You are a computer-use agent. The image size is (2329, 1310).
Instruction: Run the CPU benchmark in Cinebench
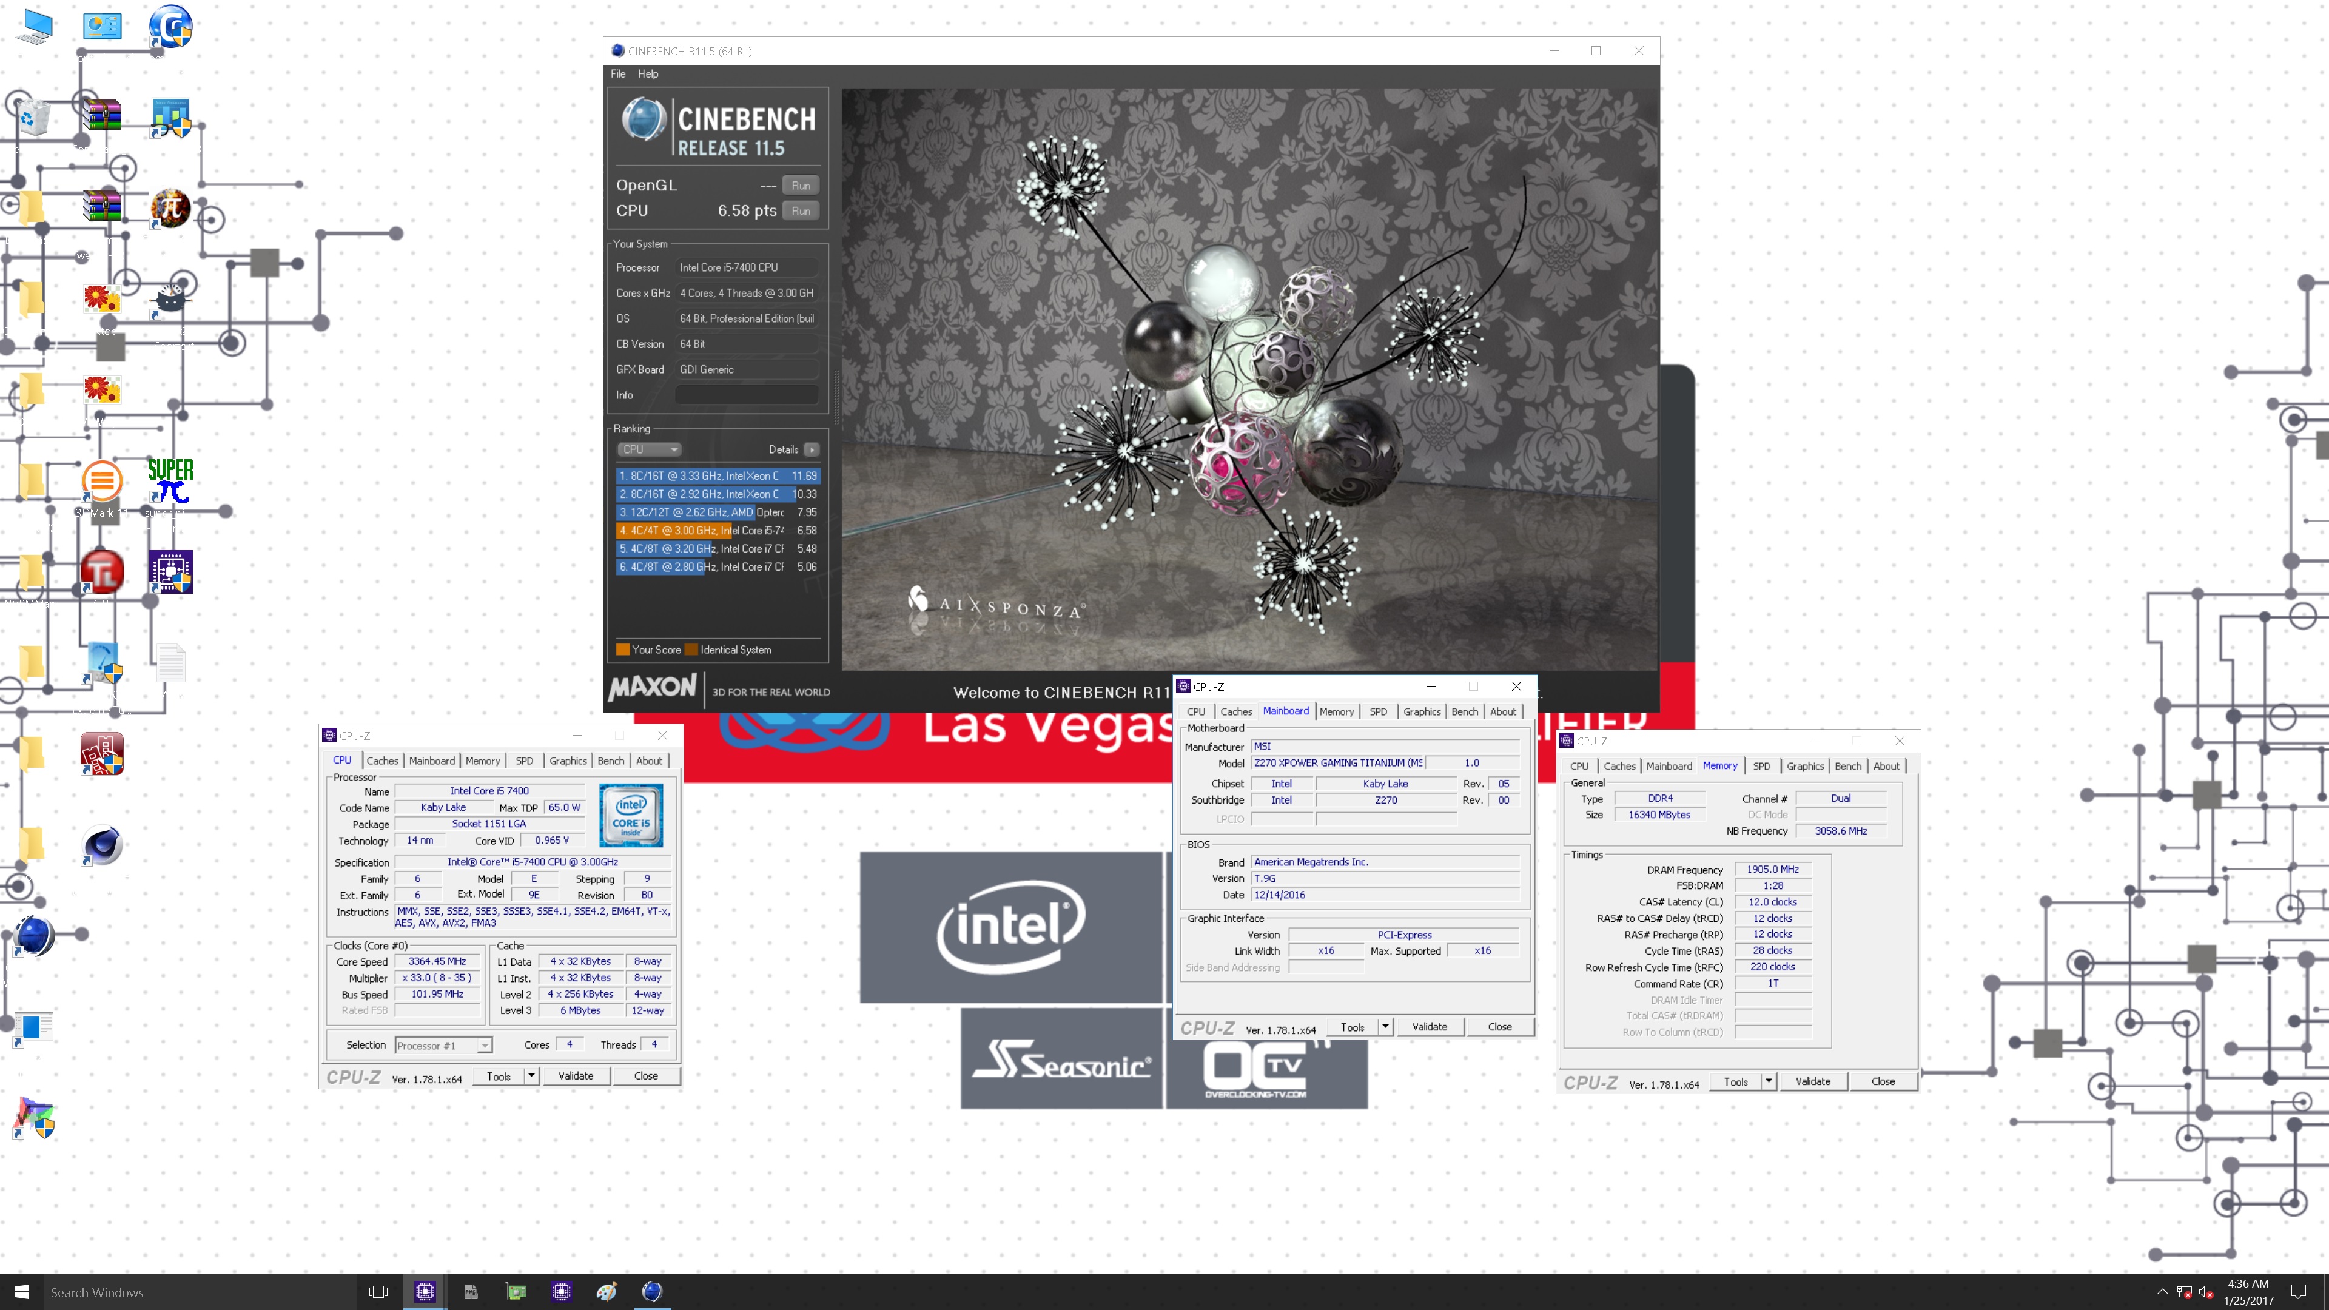pos(801,210)
